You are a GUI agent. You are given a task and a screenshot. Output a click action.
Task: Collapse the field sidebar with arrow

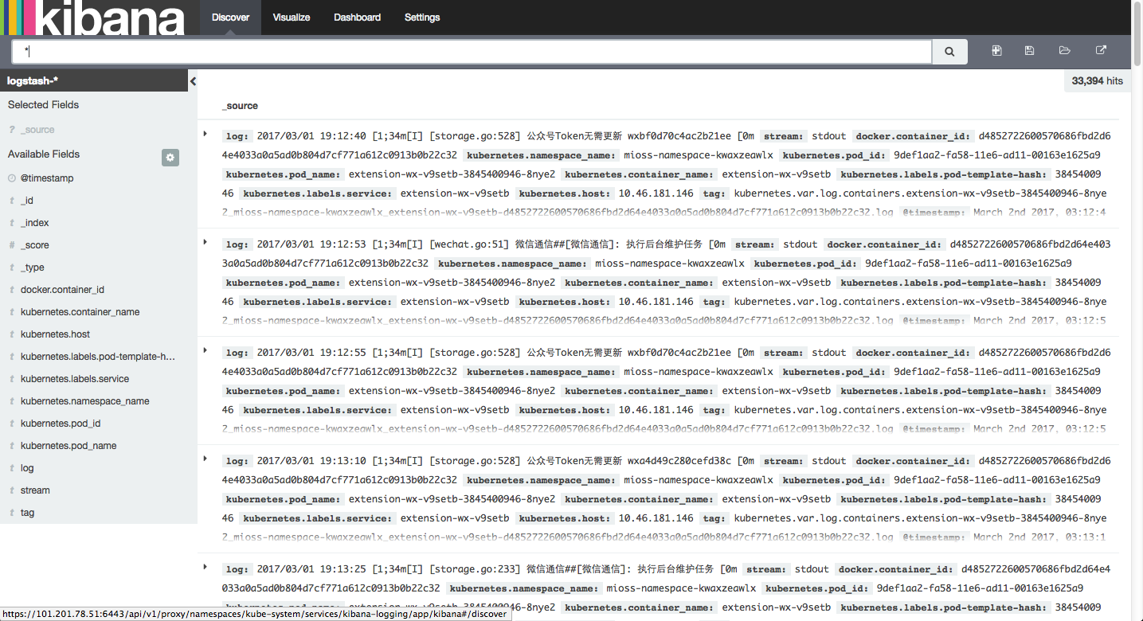point(193,81)
